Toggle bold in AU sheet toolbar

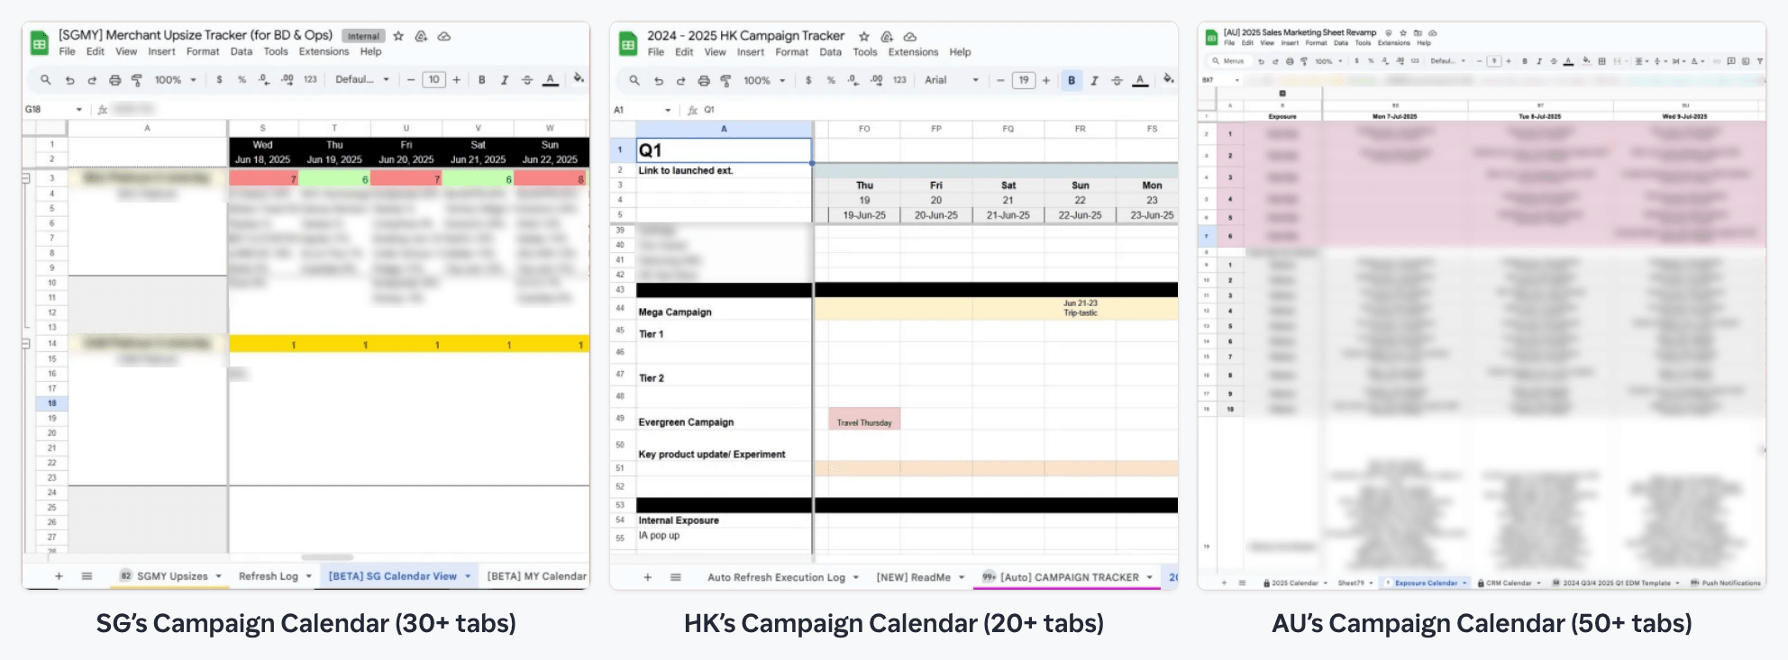(1524, 61)
